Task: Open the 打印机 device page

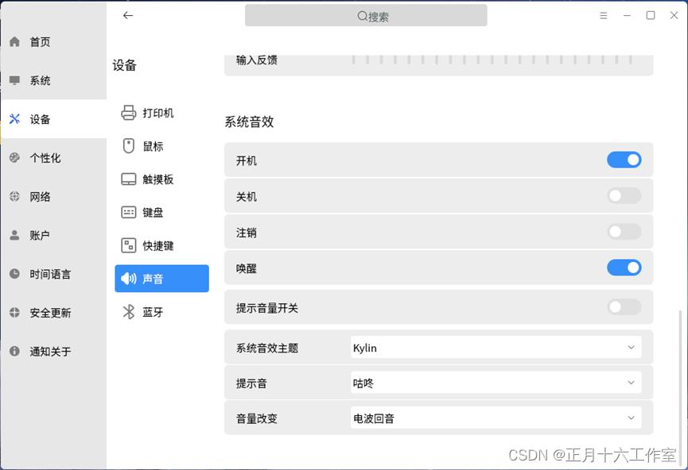Action: pyautogui.click(x=162, y=113)
